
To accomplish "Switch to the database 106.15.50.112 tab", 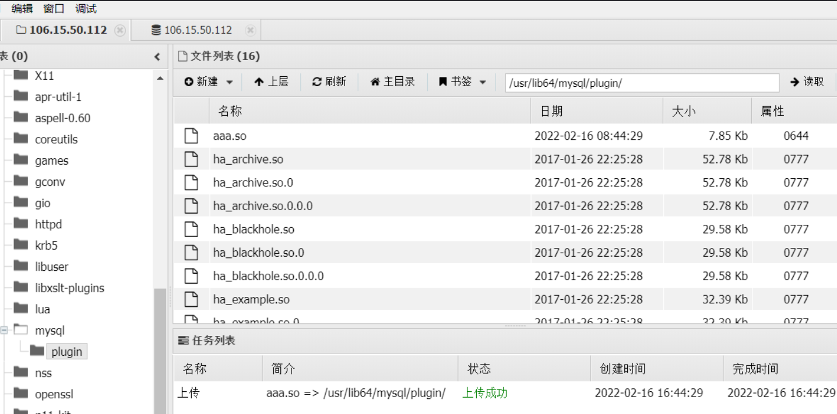I will click(191, 30).
